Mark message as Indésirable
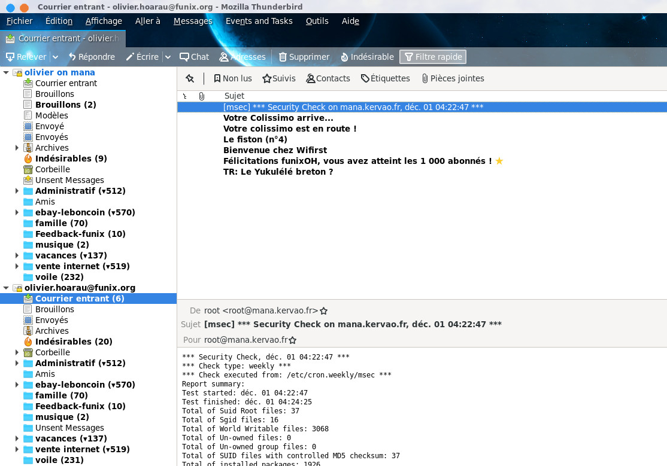Viewport: 667px width, 466px height. pyautogui.click(x=344, y=57)
